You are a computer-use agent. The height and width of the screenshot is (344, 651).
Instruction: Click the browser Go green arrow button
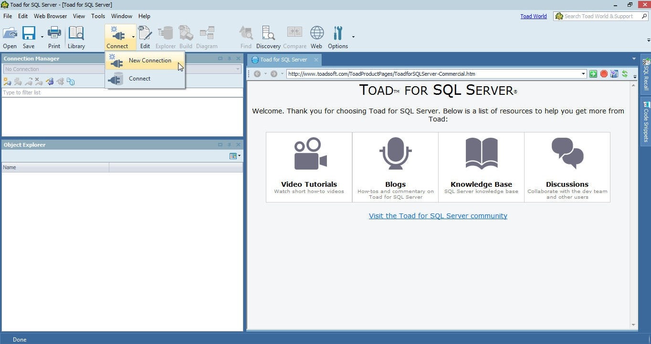point(593,74)
